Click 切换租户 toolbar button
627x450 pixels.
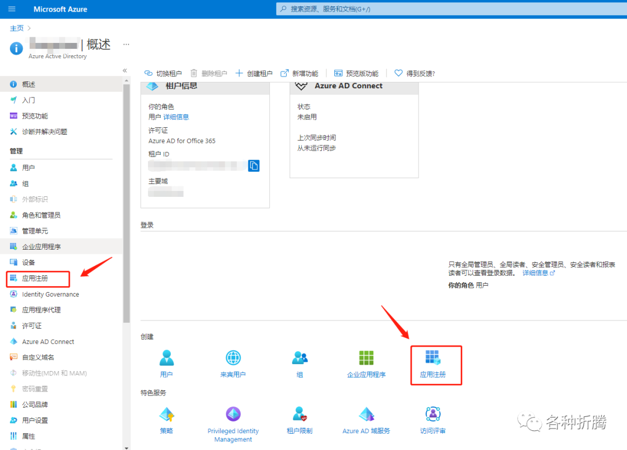[163, 73]
